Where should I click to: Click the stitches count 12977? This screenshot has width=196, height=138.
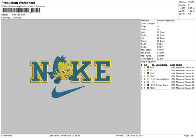pyautogui.click(x=191, y=2)
